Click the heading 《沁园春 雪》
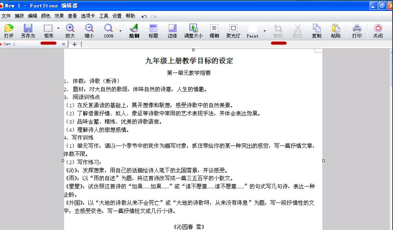393x230 pixels. (x=189, y=227)
